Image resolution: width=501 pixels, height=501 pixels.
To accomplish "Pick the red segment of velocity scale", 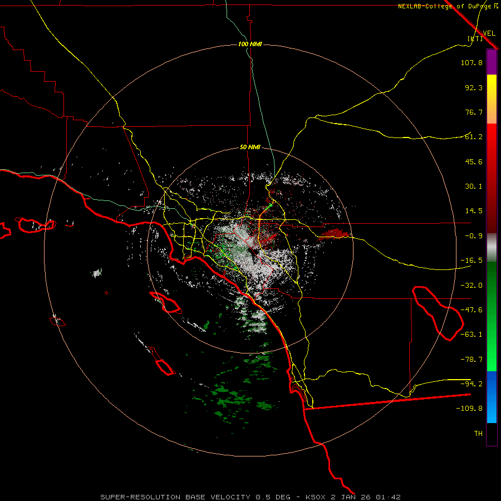I will pos(492,178).
